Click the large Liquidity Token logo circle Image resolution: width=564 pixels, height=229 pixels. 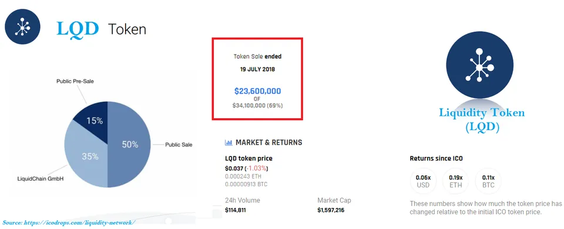point(480,66)
